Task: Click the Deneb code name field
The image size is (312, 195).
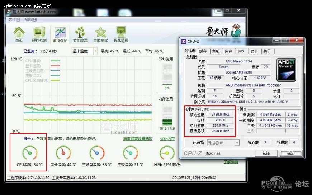Action: click(x=224, y=67)
